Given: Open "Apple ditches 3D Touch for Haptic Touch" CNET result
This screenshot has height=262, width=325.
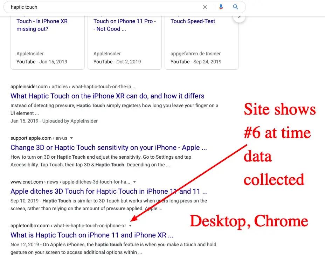Looking at the screenshot, I should click(x=109, y=191).
